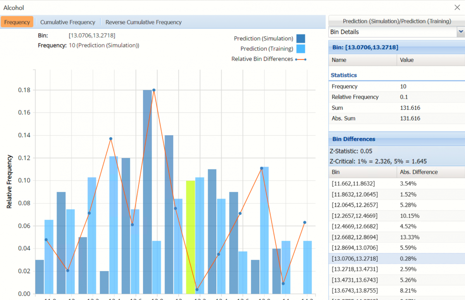Open the Cumulative Frequency tab
The image size is (465, 300).
[x=67, y=22]
